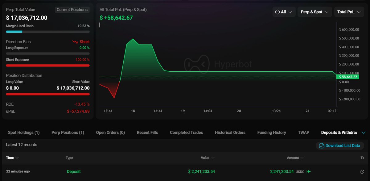Screen dimensions: 370x181
Task: Click the Tx column header
Action: coord(362,158)
